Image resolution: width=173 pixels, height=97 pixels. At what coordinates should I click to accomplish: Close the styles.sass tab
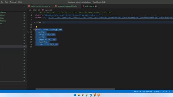96,6
